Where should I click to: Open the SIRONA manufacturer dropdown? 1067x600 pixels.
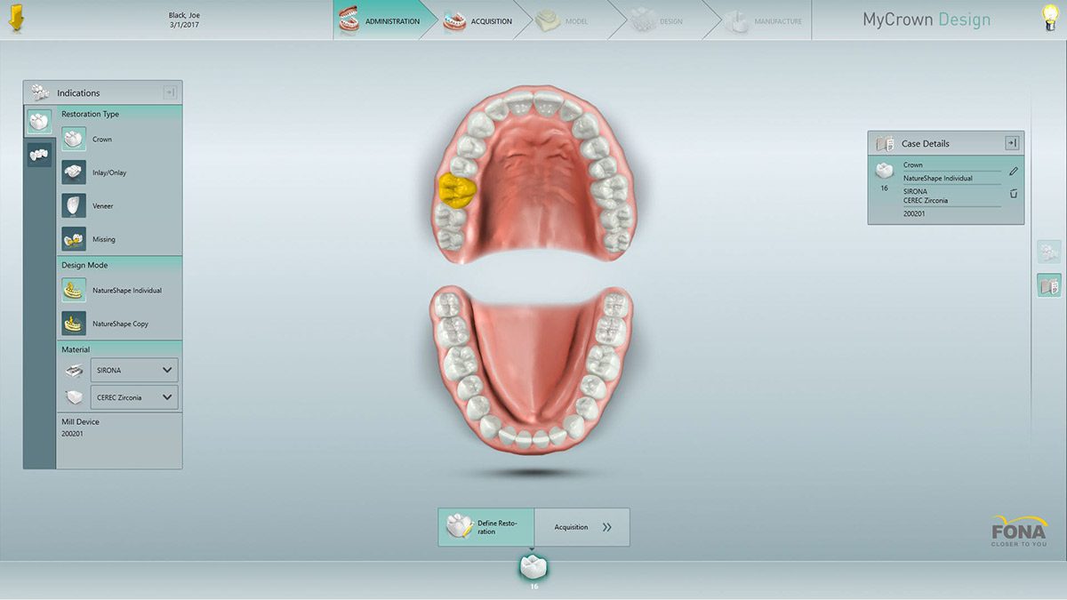133,369
